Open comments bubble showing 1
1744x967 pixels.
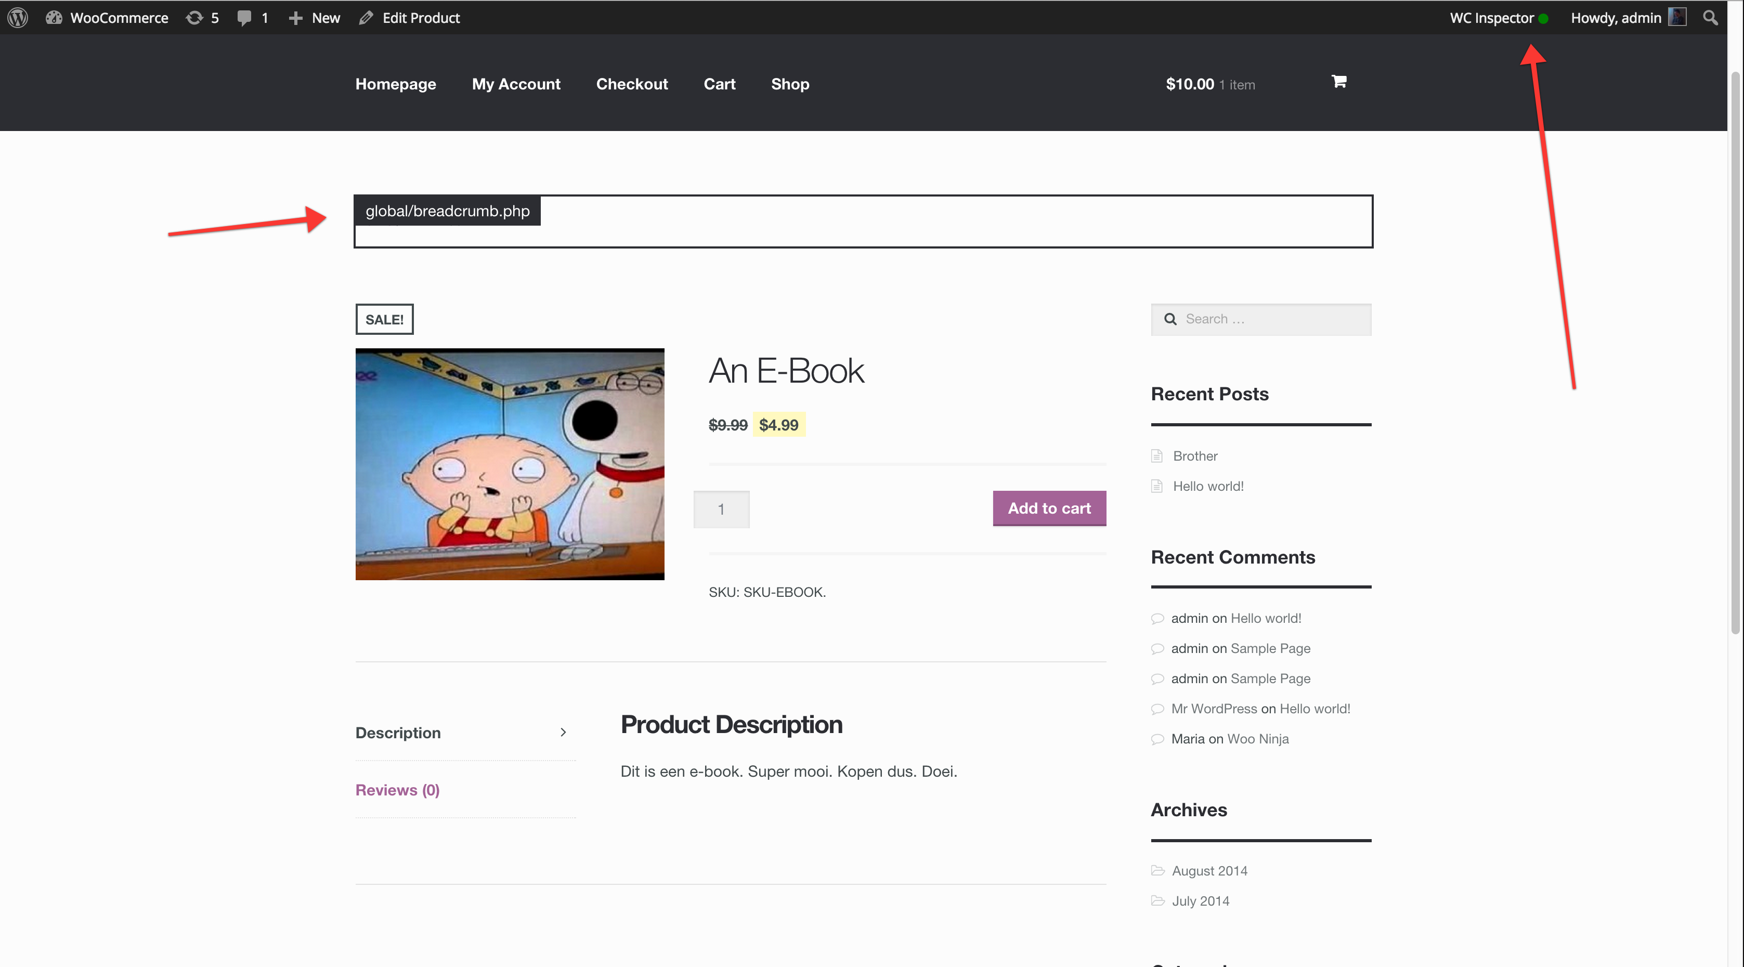(253, 18)
